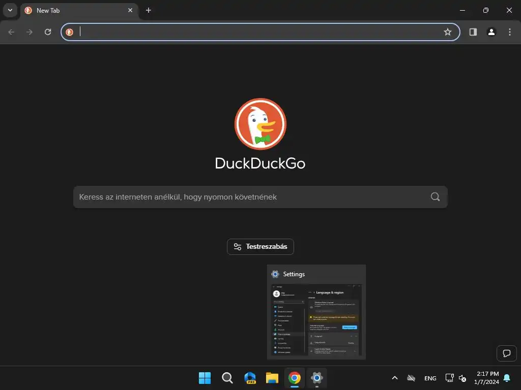This screenshot has height=390, width=521.
Task: Open the Settings window preview thumbnail
Action: [316, 320]
